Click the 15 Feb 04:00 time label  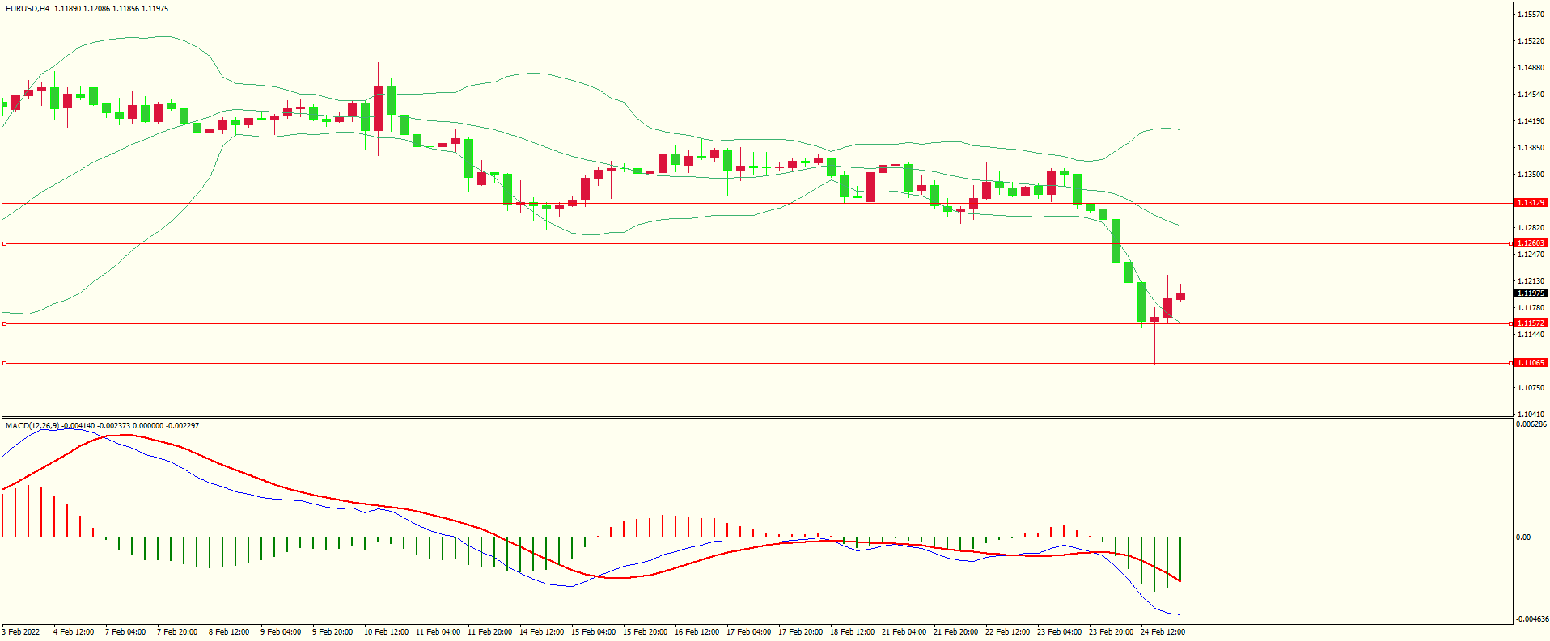pos(593,632)
